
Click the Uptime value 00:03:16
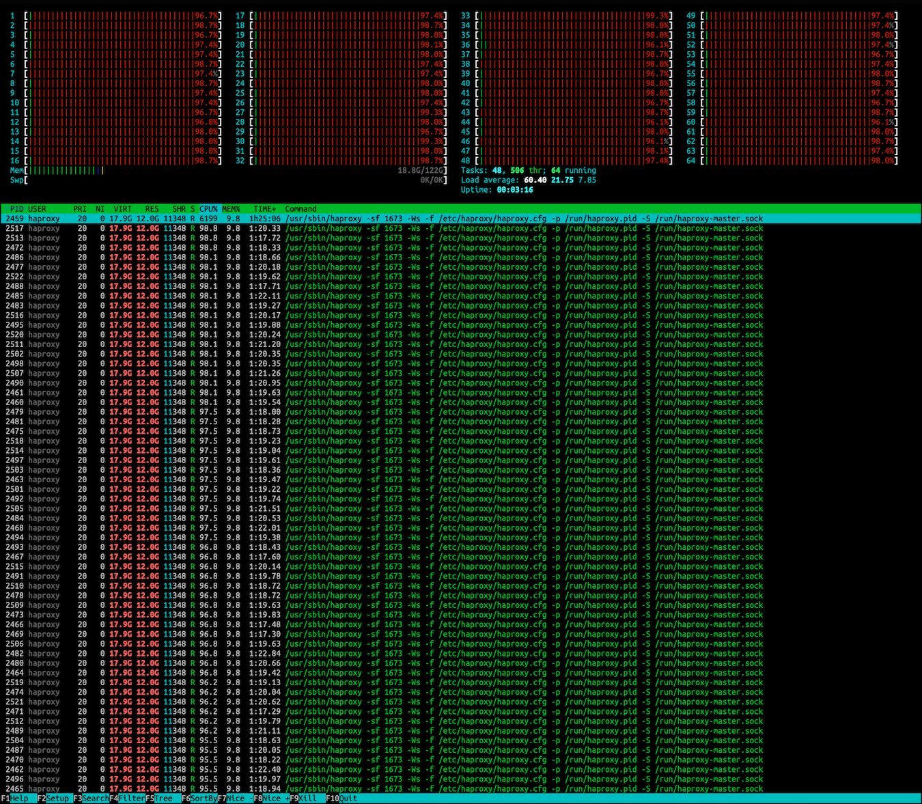coord(515,190)
